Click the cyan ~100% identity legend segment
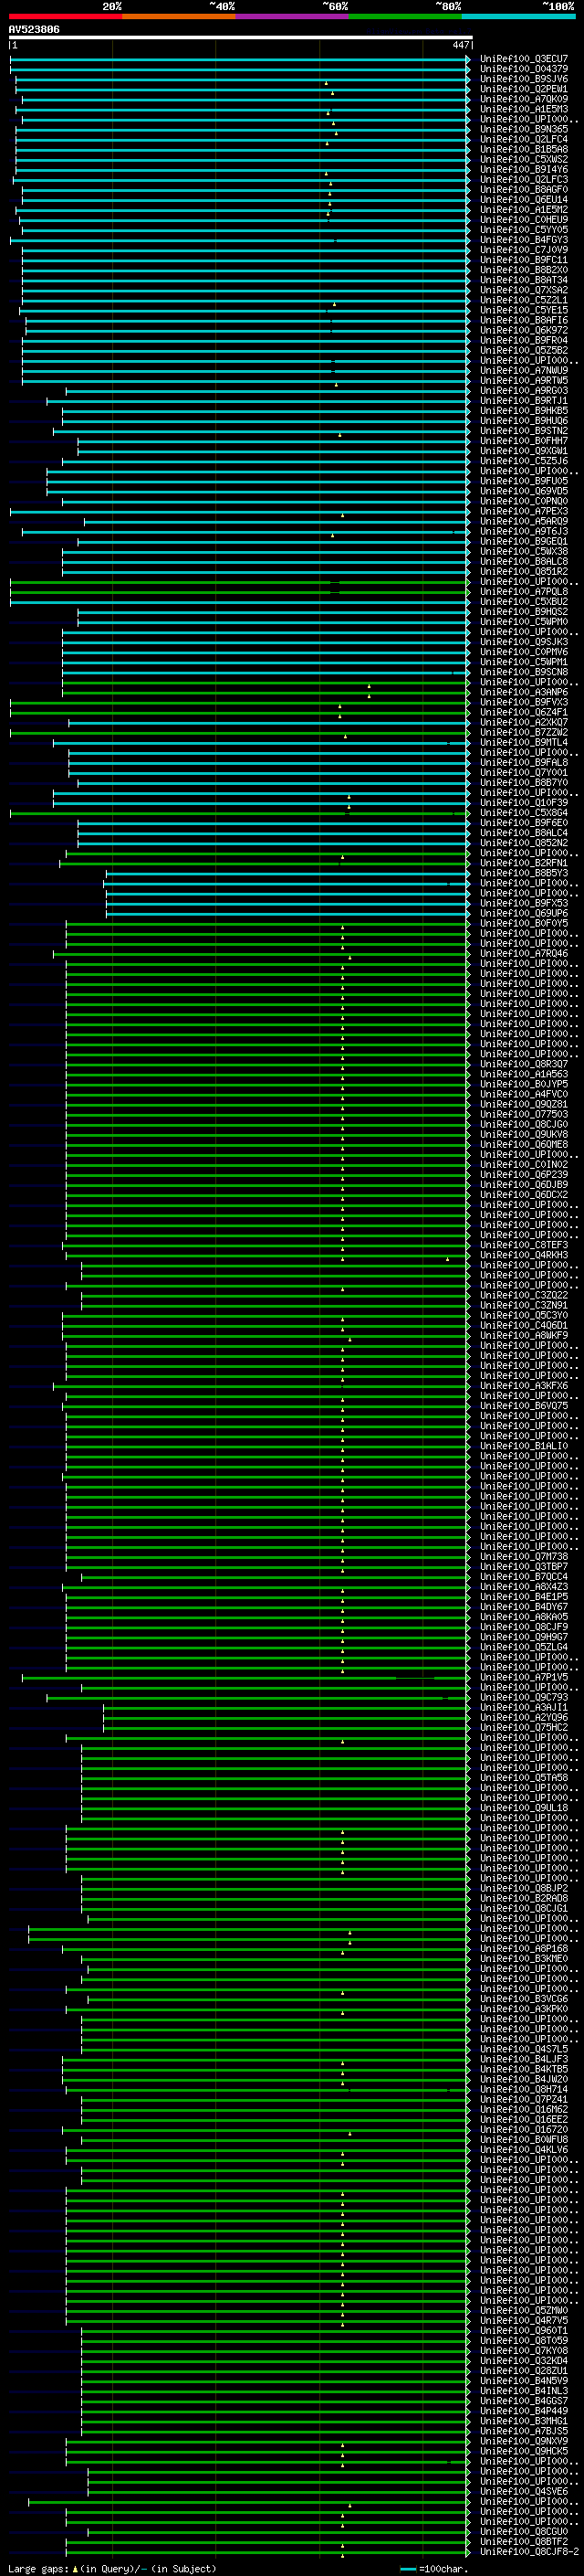The image size is (584, 2576). [x=518, y=16]
